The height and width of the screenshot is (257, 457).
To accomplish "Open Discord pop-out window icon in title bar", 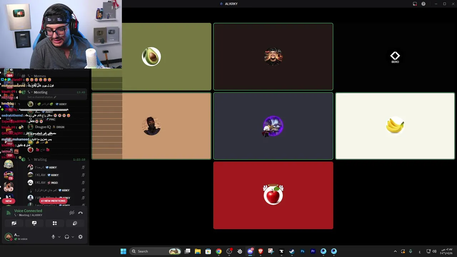I will (x=415, y=4).
